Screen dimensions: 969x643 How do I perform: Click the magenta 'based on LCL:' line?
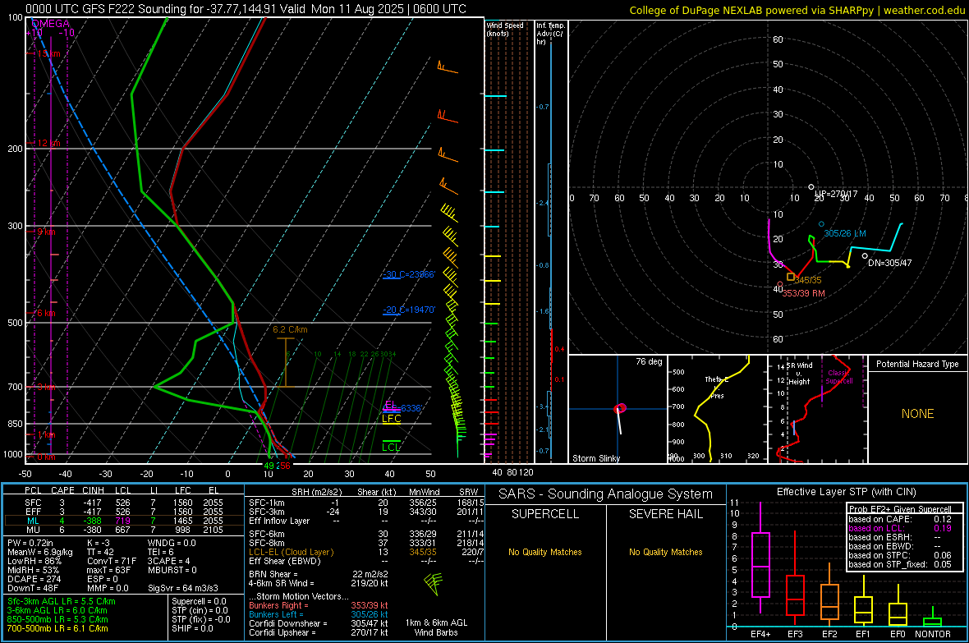tap(900, 528)
